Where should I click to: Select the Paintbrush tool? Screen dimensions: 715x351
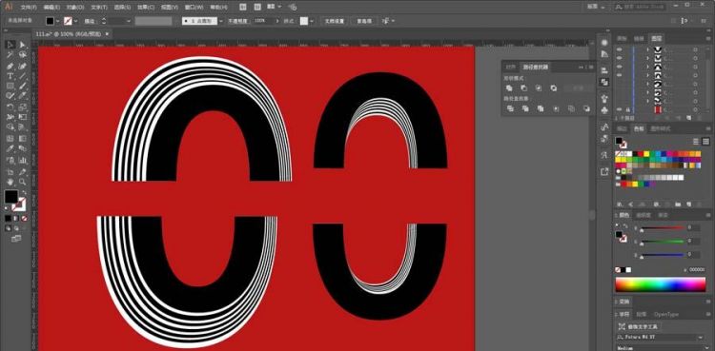point(22,86)
